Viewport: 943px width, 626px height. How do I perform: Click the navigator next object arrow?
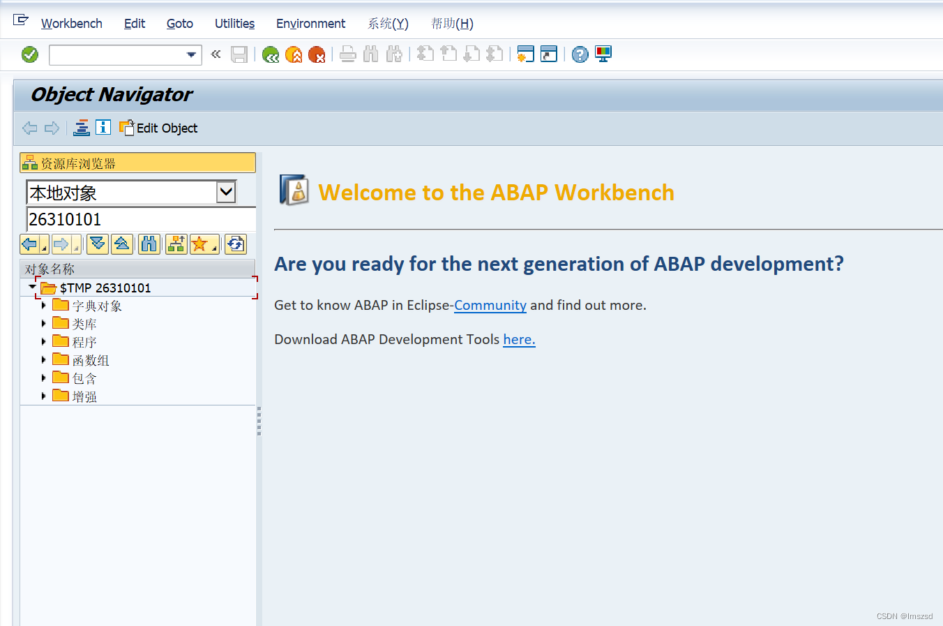pos(61,244)
